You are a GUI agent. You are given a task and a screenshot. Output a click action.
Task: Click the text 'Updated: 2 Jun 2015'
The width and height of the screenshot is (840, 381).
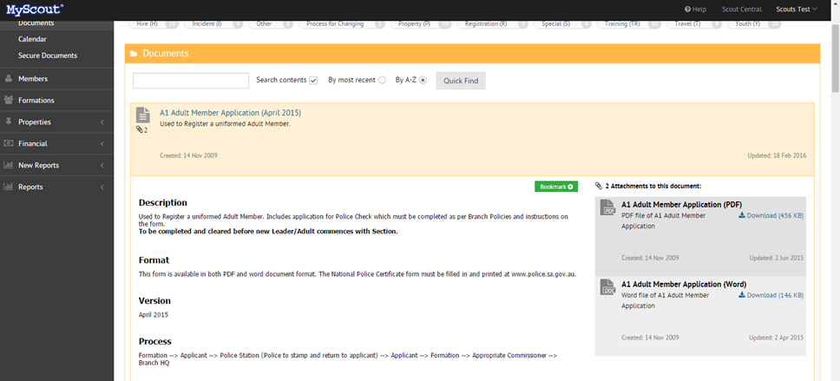click(777, 258)
